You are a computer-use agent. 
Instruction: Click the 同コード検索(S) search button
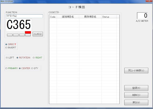pos(136,70)
